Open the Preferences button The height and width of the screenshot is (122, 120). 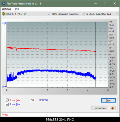99,108
